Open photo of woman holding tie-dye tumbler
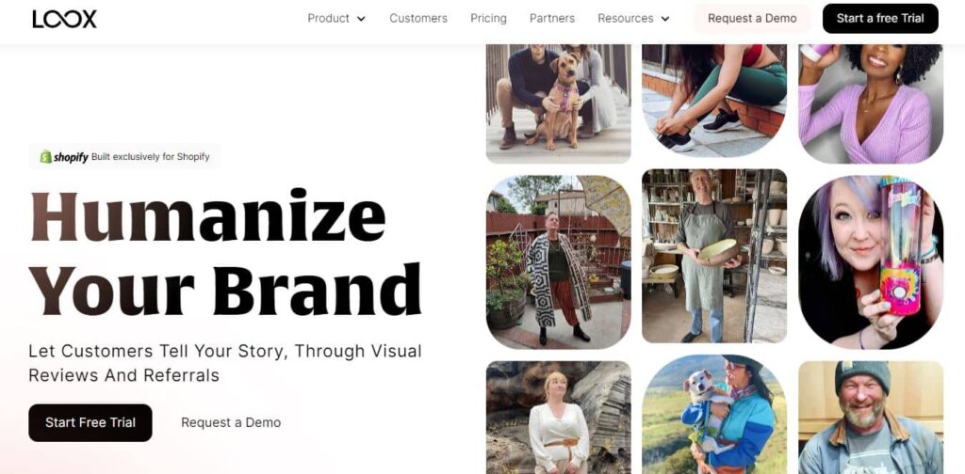This screenshot has height=474, width=965. click(870, 262)
